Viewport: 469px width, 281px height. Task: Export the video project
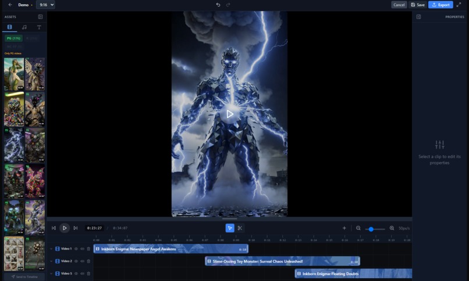click(440, 5)
